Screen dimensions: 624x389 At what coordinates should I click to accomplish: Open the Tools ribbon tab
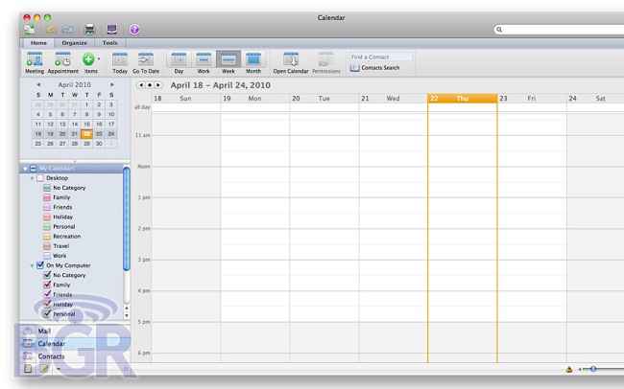109,42
